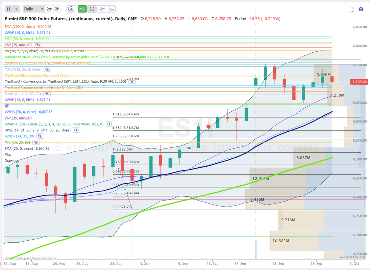Toggle visibility of VbP (25, manual)
This screenshot has height=270, width=370.
click(38, 45)
